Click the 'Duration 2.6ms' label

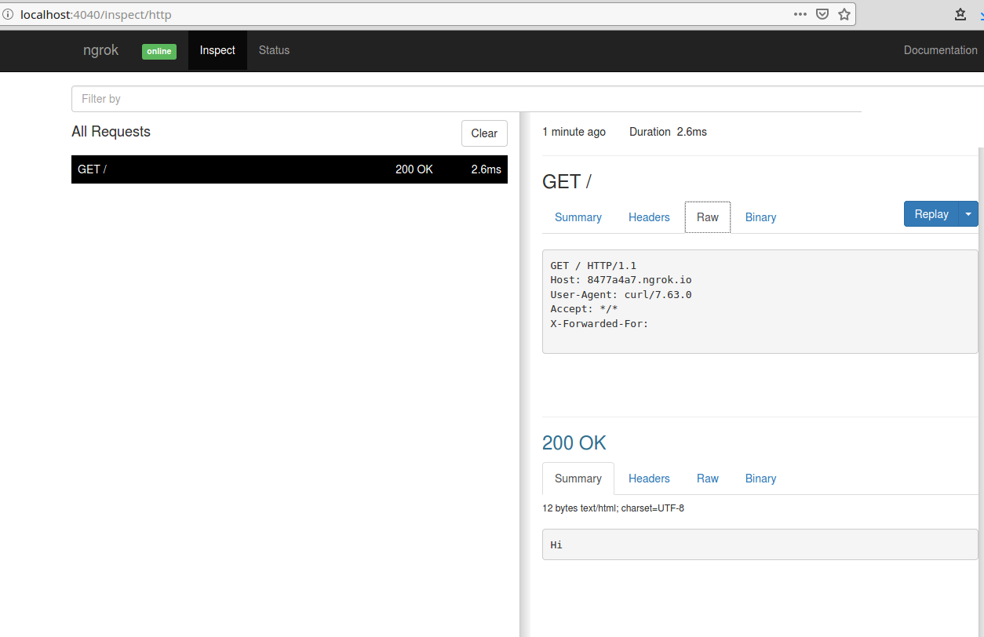pos(668,132)
